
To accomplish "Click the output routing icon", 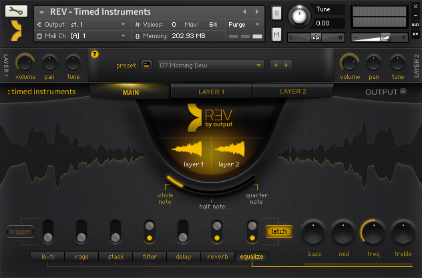I will 39,25.
